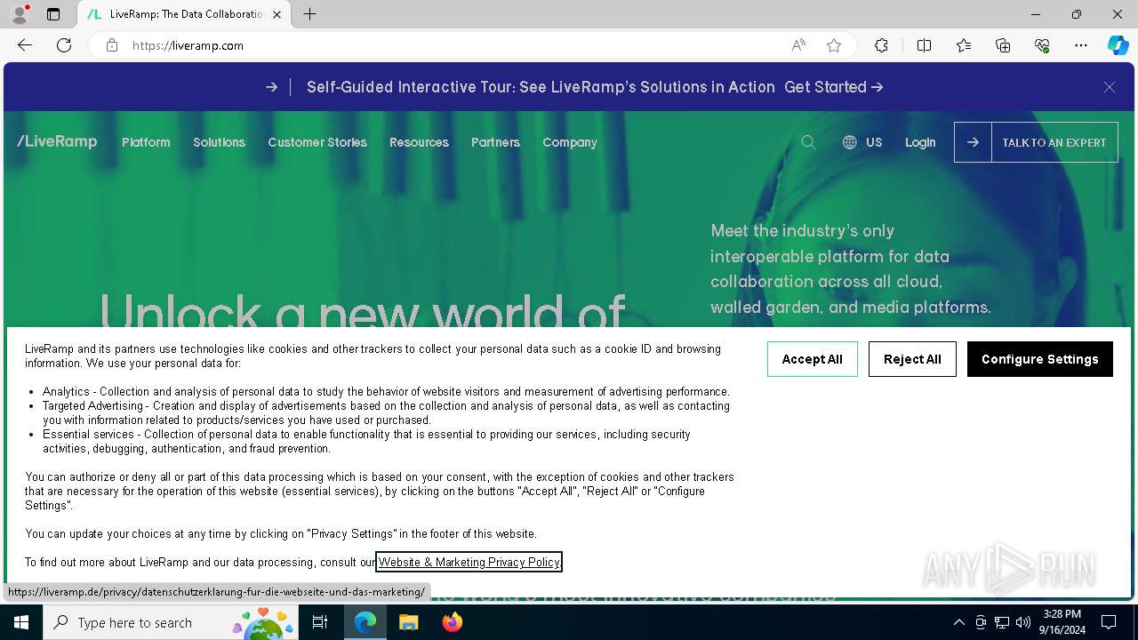Open Task View on the taskbar
1138x640 pixels.
[320, 622]
